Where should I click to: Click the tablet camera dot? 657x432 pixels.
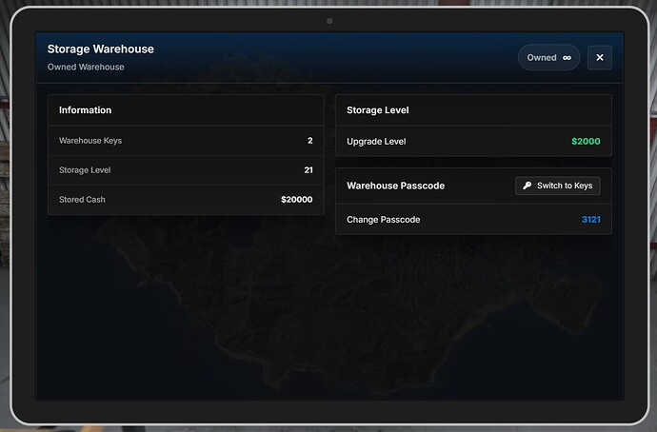pos(329,21)
